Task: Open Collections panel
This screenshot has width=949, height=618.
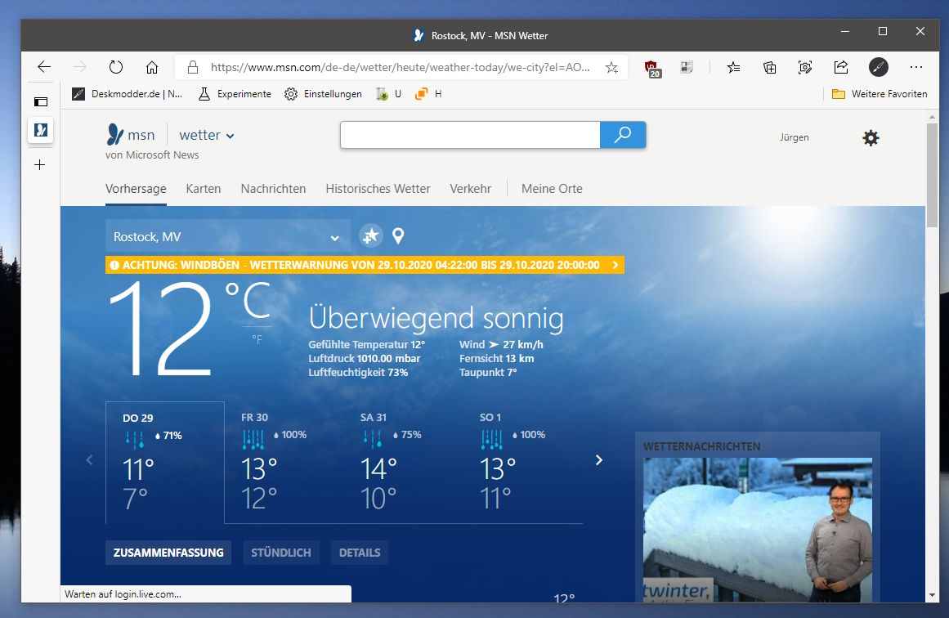Action: pos(769,67)
